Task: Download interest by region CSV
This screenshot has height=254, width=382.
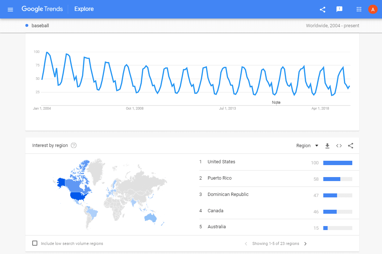Action: (327, 146)
